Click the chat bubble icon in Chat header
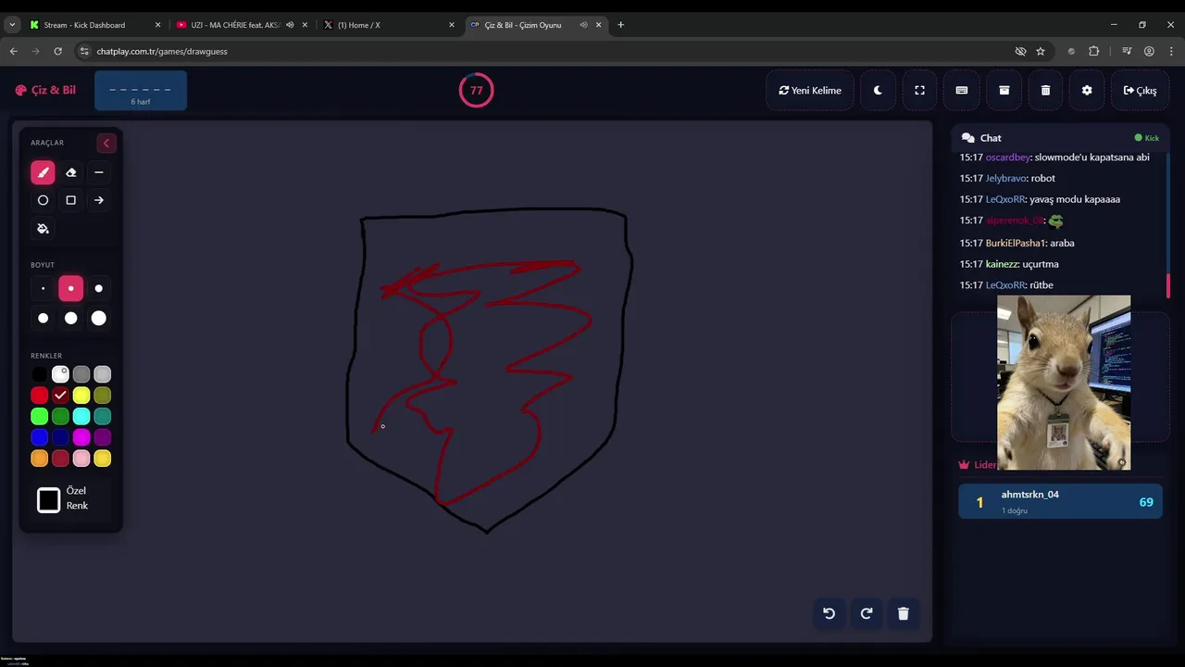Viewport: 1185px width, 667px height. click(x=968, y=138)
